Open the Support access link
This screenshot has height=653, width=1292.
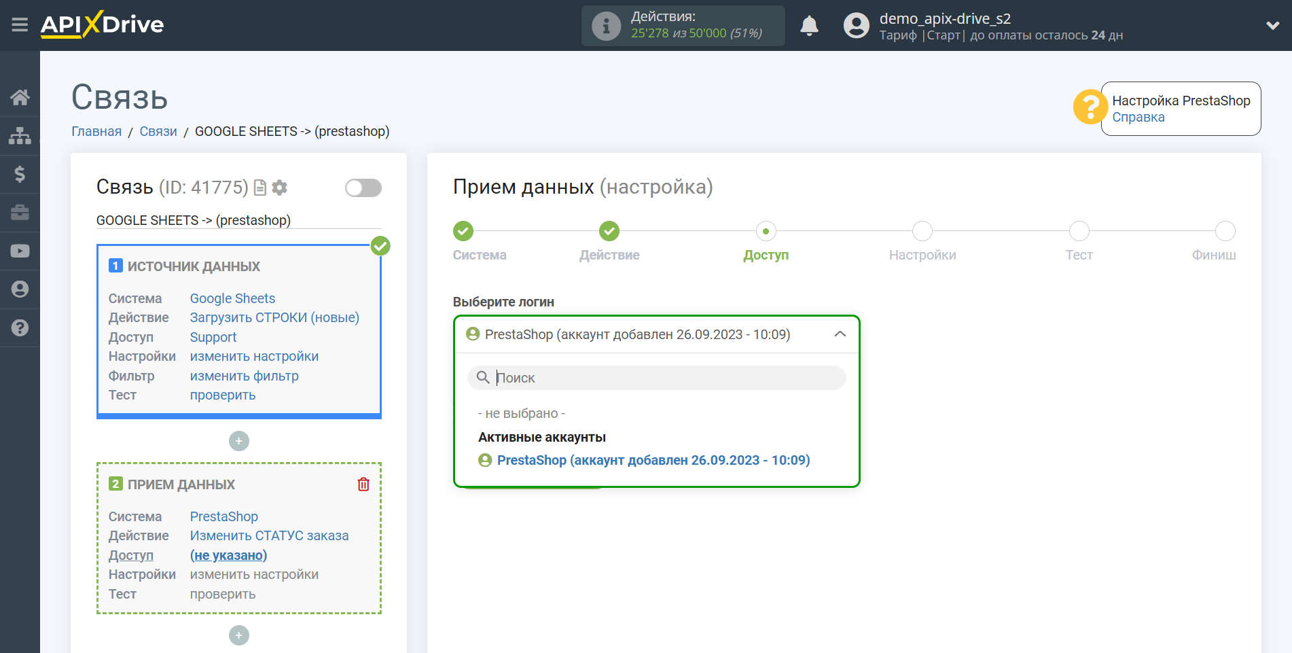[213, 337]
